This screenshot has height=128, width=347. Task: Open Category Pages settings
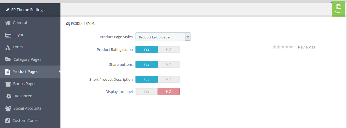click(x=30, y=59)
